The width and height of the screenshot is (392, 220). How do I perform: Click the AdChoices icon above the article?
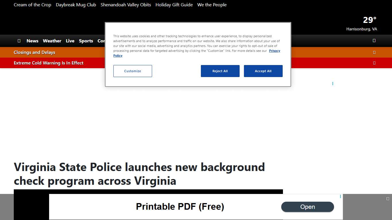pyautogui.click(x=333, y=83)
